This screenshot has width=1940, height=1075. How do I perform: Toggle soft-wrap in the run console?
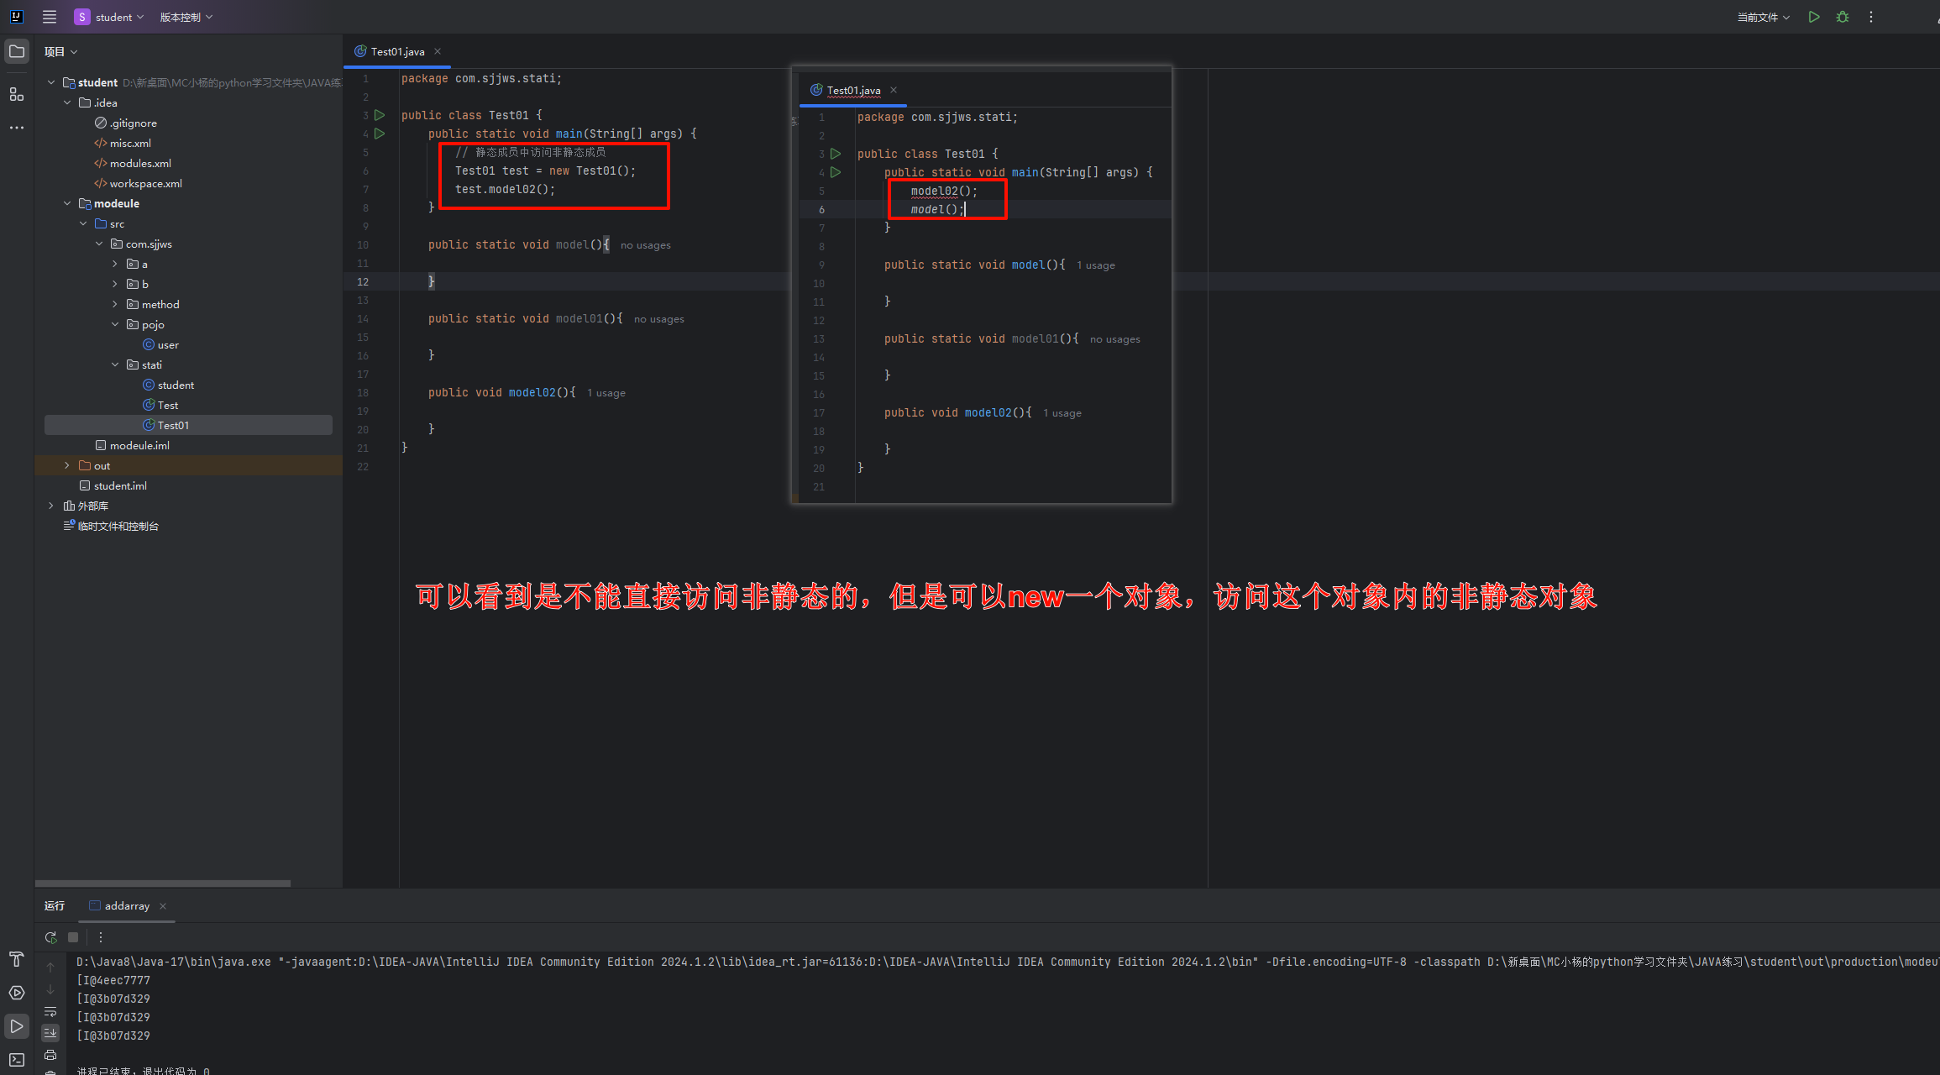point(50,1011)
